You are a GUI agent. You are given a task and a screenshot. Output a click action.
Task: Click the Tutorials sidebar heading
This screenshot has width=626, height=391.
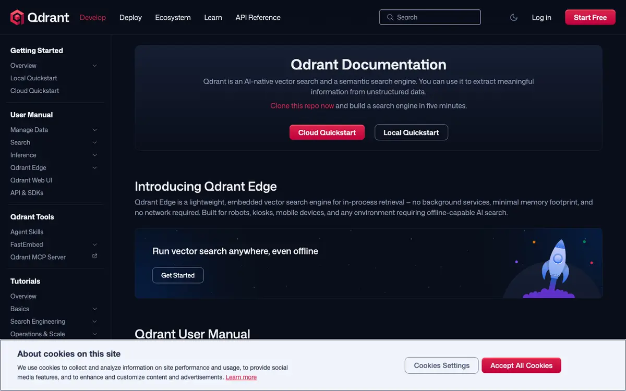pyautogui.click(x=26, y=281)
